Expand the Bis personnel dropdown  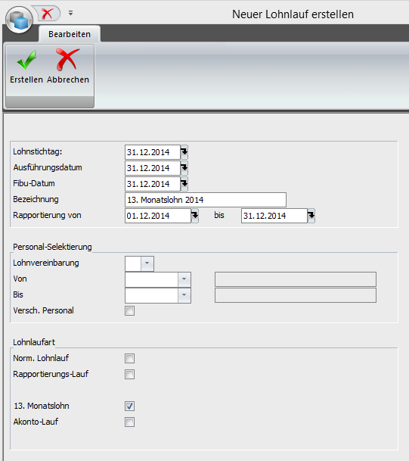pyautogui.click(x=184, y=295)
